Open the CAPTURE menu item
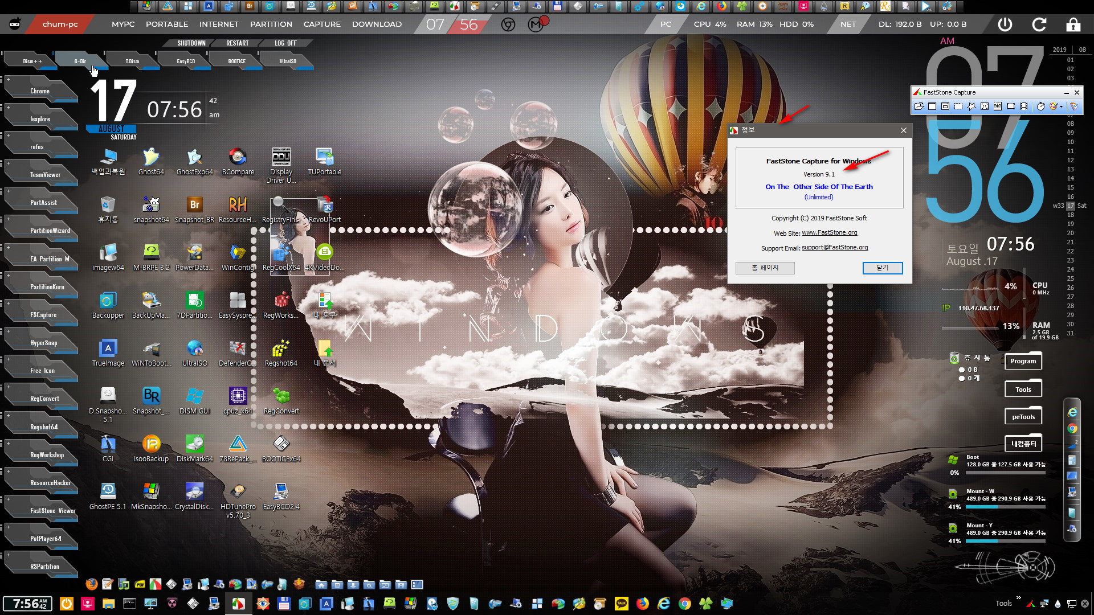This screenshot has width=1094, height=615. (x=322, y=24)
